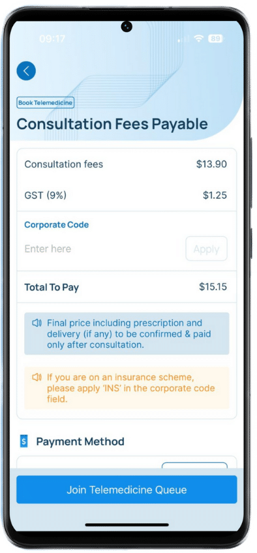Tap the dollar Payment Method icon
Screen dimensions: 257x553
click(x=24, y=441)
